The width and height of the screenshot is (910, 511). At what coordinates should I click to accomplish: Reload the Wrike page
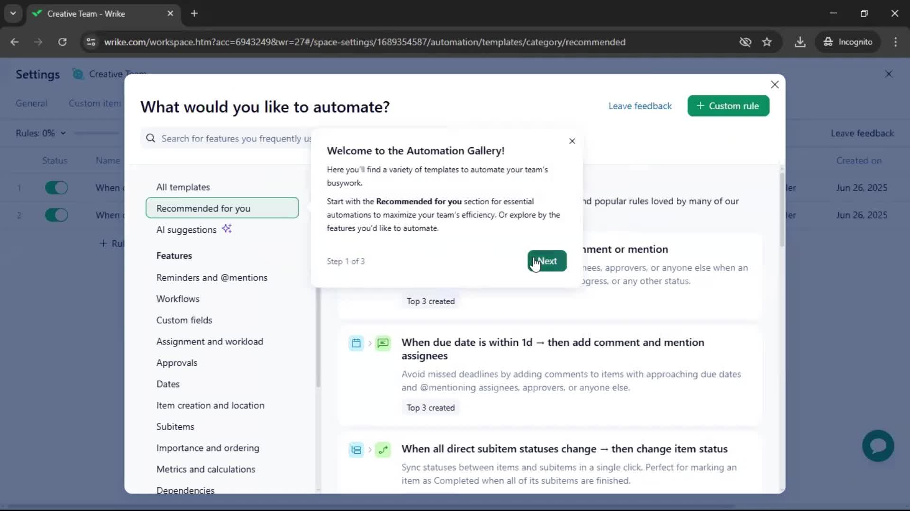[x=62, y=42]
